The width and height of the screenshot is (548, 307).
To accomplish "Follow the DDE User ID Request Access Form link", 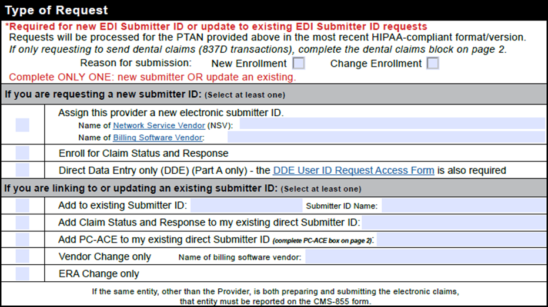I will tap(353, 170).
